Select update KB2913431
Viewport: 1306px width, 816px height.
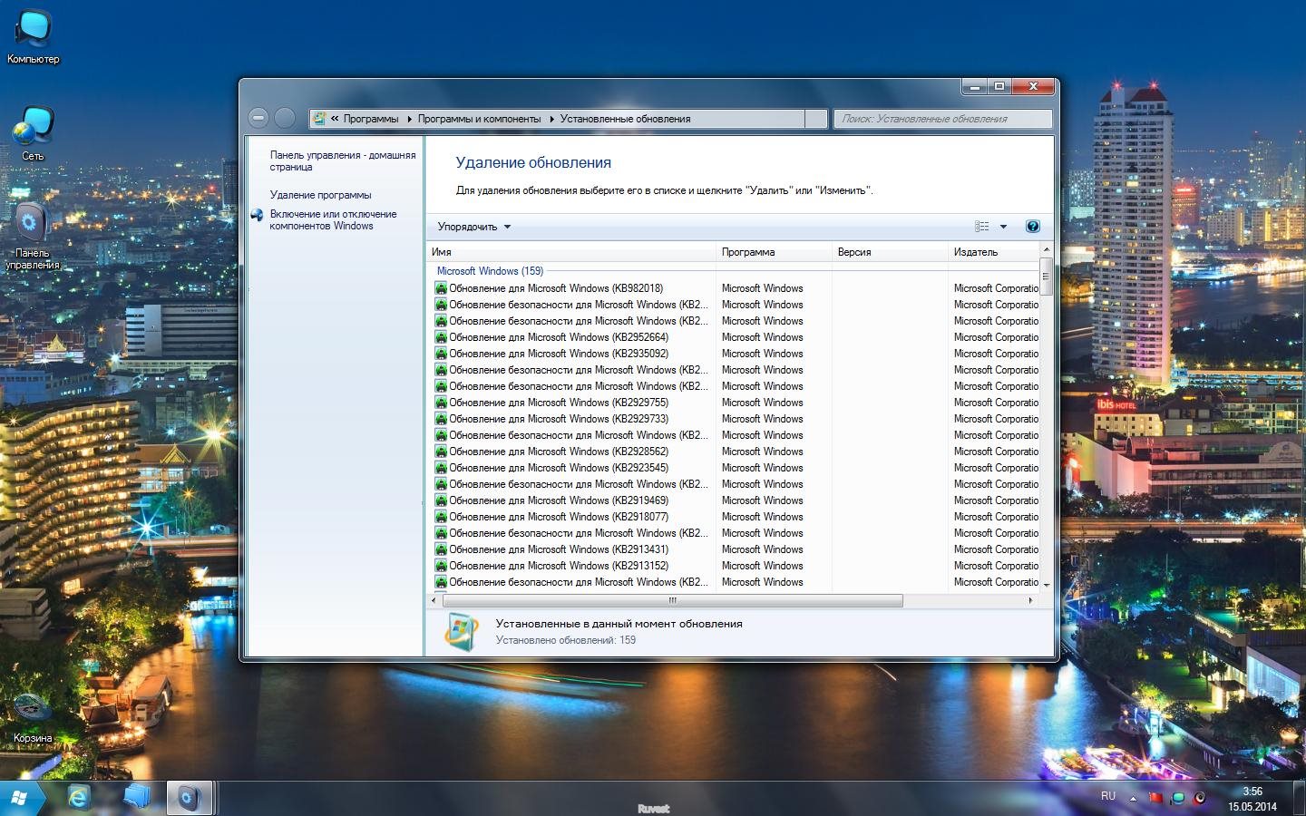558,549
